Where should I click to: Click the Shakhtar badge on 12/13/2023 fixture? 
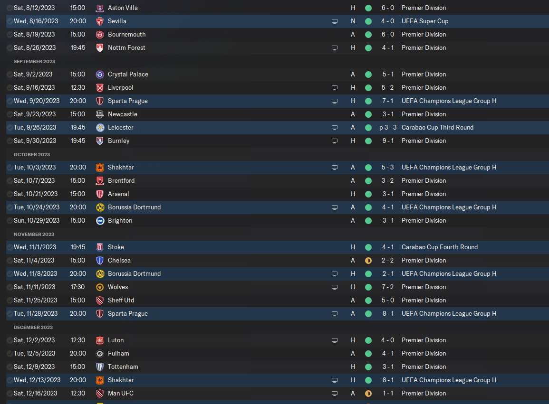(x=100, y=380)
